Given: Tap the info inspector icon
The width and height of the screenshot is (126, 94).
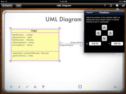Looking at the screenshot, I should coord(117,5).
